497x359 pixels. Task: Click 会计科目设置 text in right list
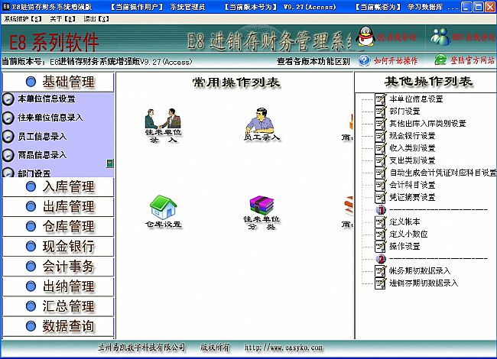pyautogui.click(x=412, y=185)
